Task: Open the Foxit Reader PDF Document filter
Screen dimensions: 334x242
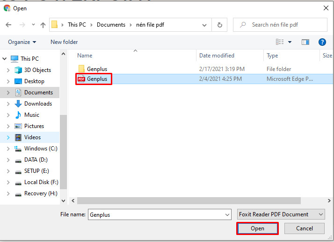Action: coord(281,214)
